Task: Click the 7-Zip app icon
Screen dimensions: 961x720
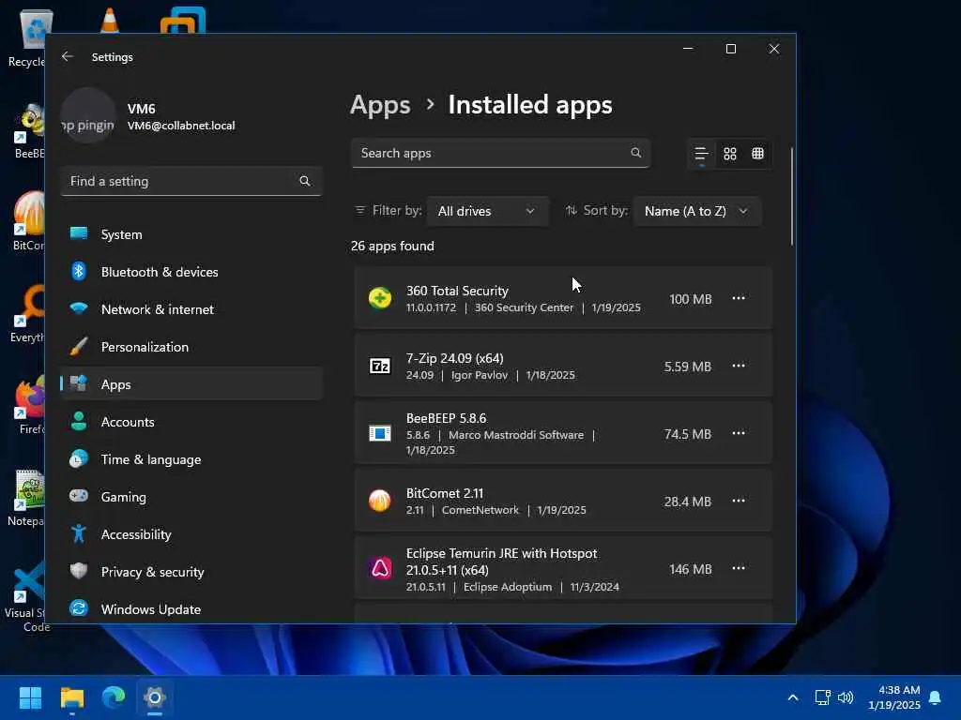Action: tap(380, 367)
